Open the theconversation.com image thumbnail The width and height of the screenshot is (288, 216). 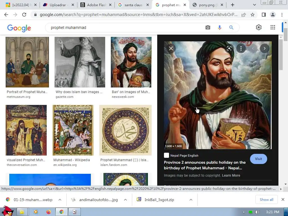click(26, 130)
